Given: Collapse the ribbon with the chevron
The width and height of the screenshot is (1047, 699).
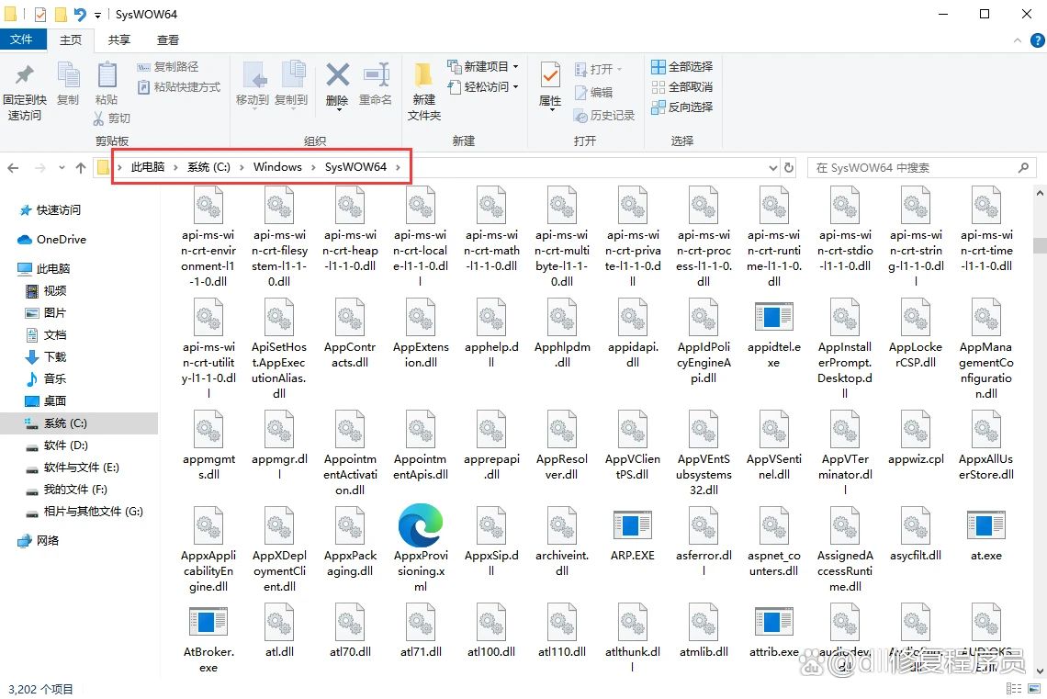Looking at the screenshot, I should [x=1018, y=40].
